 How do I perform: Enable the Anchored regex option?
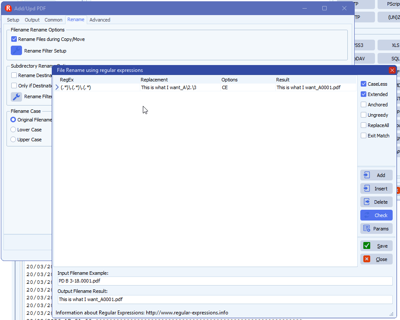pyautogui.click(x=363, y=104)
